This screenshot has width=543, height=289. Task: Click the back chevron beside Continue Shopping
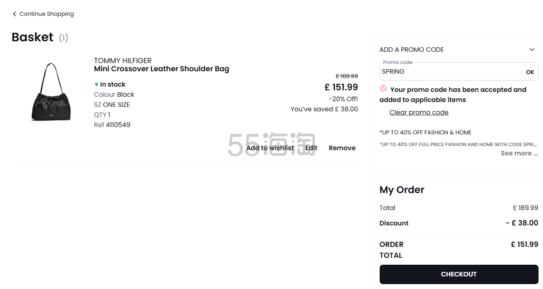(x=15, y=14)
